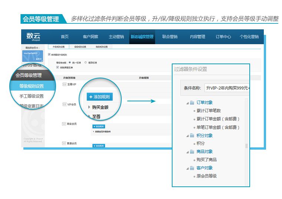Click the 至尊VIP level badge icon
The height and width of the screenshot is (199, 282).
pyautogui.click(x=64, y=85)
